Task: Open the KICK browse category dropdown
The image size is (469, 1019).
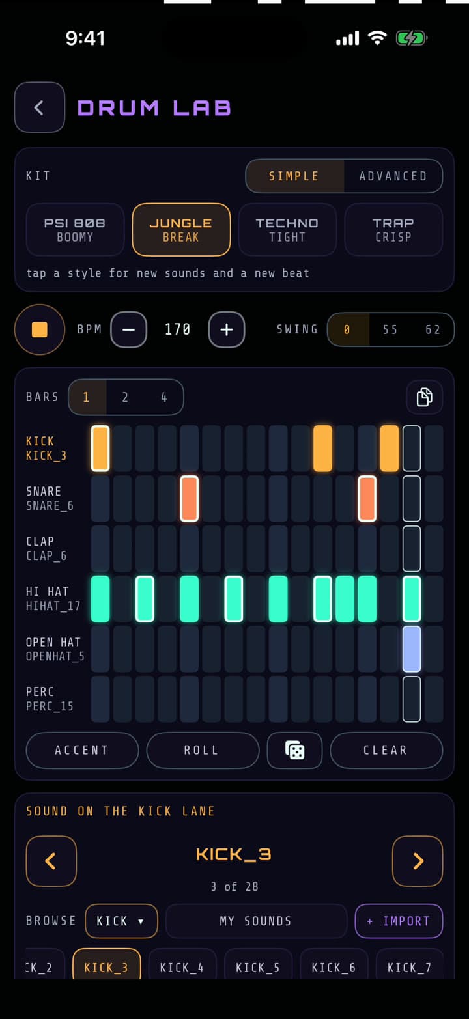Action: pos(121,921)
